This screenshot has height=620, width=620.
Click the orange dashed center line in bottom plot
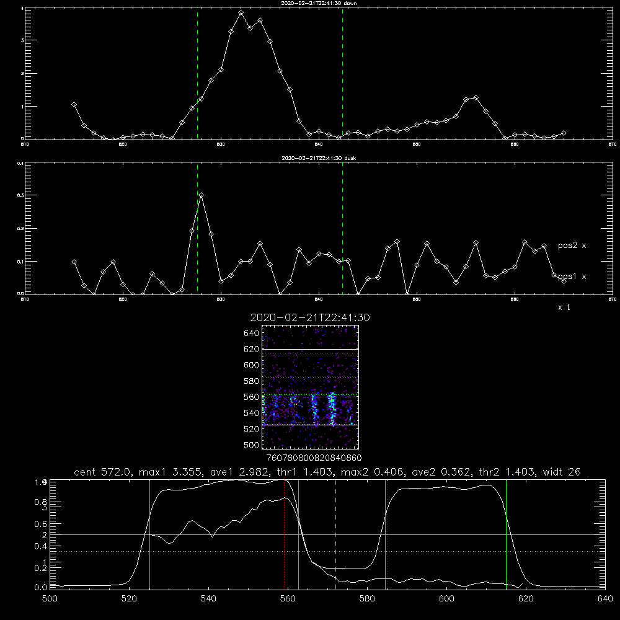point(335,534)
